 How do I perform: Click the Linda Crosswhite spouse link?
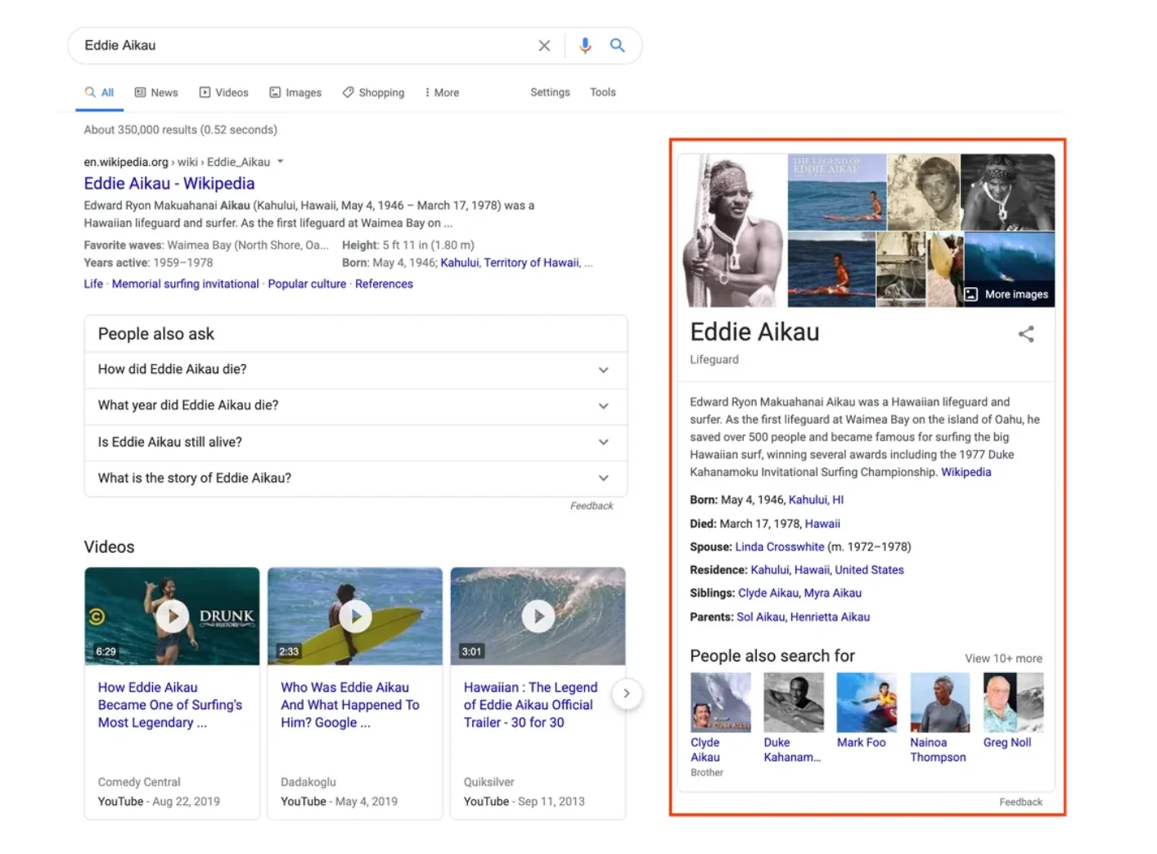point(779,546)
